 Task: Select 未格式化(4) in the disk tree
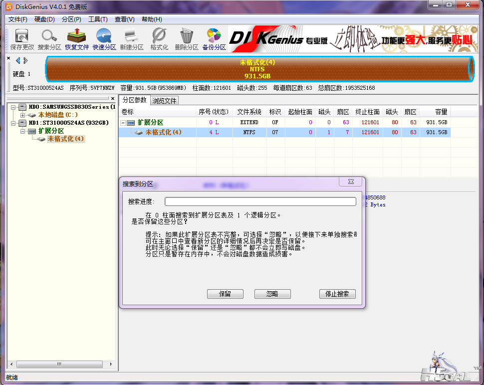click(65, 139)
